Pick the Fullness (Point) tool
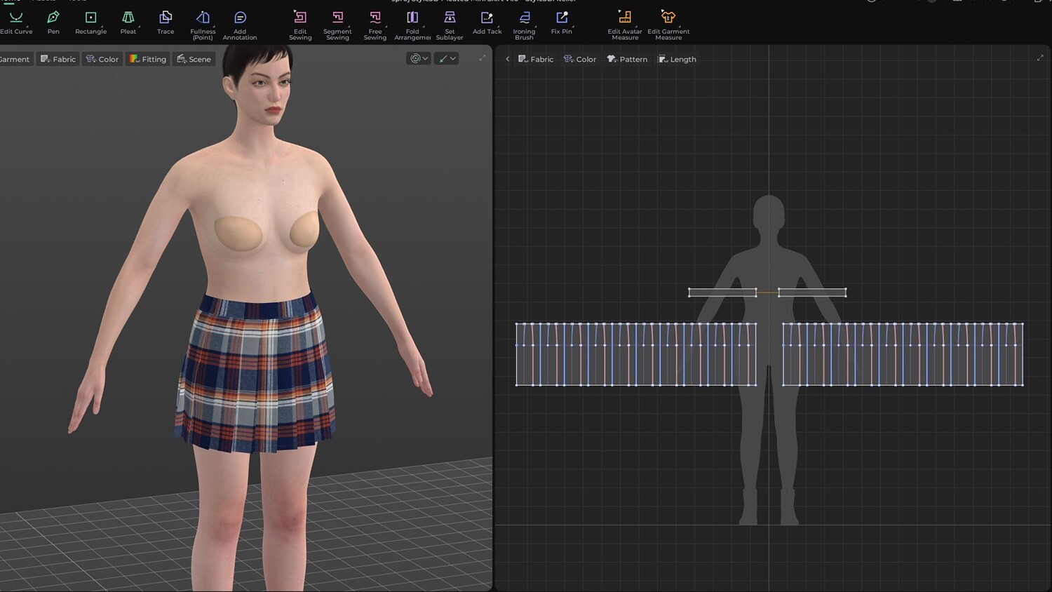This screenshot has width=1052, height=592. coord(203,25)
